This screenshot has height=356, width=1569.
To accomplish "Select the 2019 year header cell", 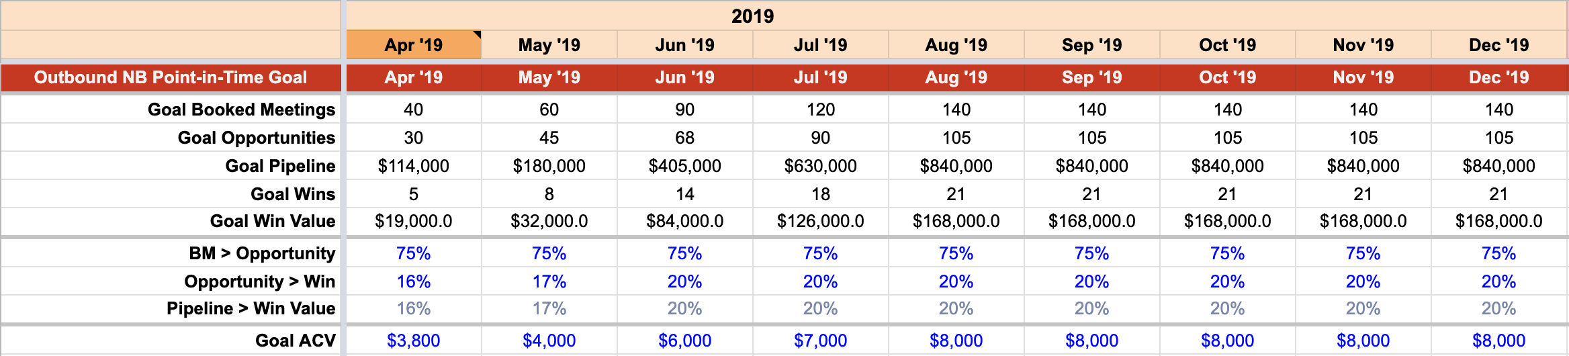I will pyautogui.click(x=752, y=15).
